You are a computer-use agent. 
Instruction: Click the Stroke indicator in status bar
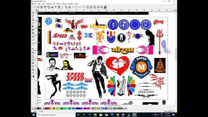click(x=170, y=111)
